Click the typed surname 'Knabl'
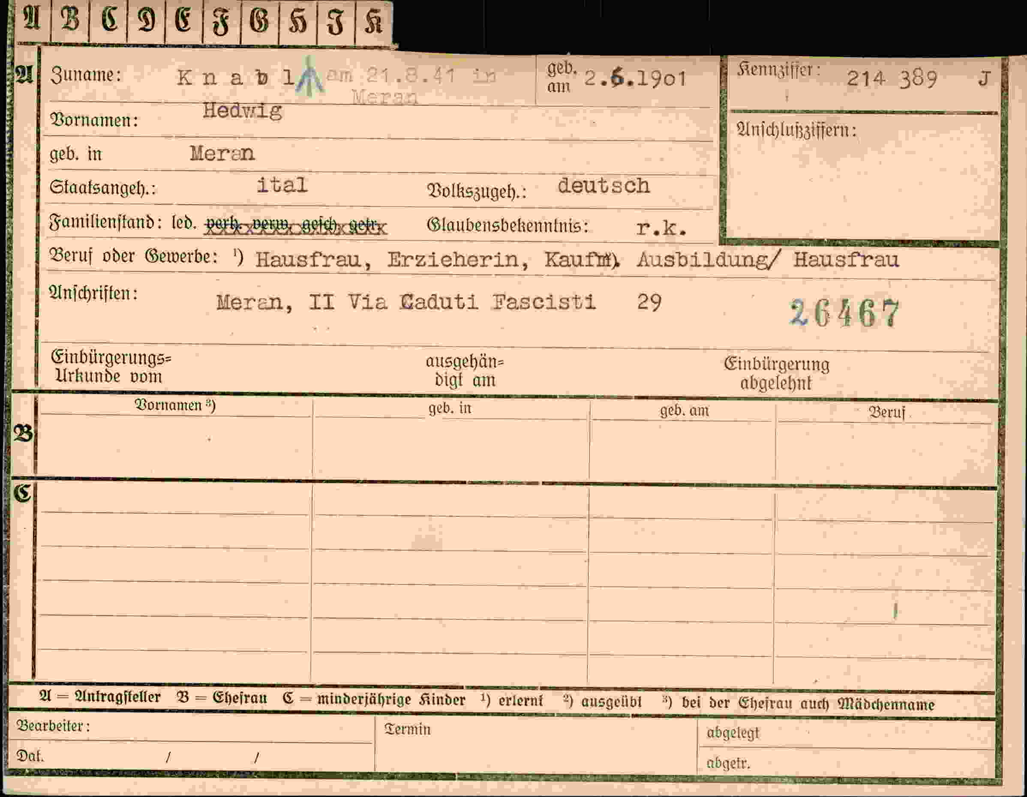This screenshot has height=797, width=1027. pos(236,78)
